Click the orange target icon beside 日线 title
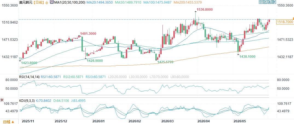Image resolution: width=294 pixels, height=124 pixels. click(x=46, y=3)
